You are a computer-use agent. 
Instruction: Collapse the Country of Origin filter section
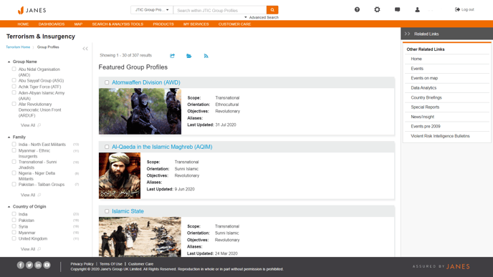coord(9,207)
